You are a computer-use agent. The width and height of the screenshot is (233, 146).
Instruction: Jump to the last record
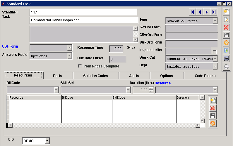click(214, 12)
